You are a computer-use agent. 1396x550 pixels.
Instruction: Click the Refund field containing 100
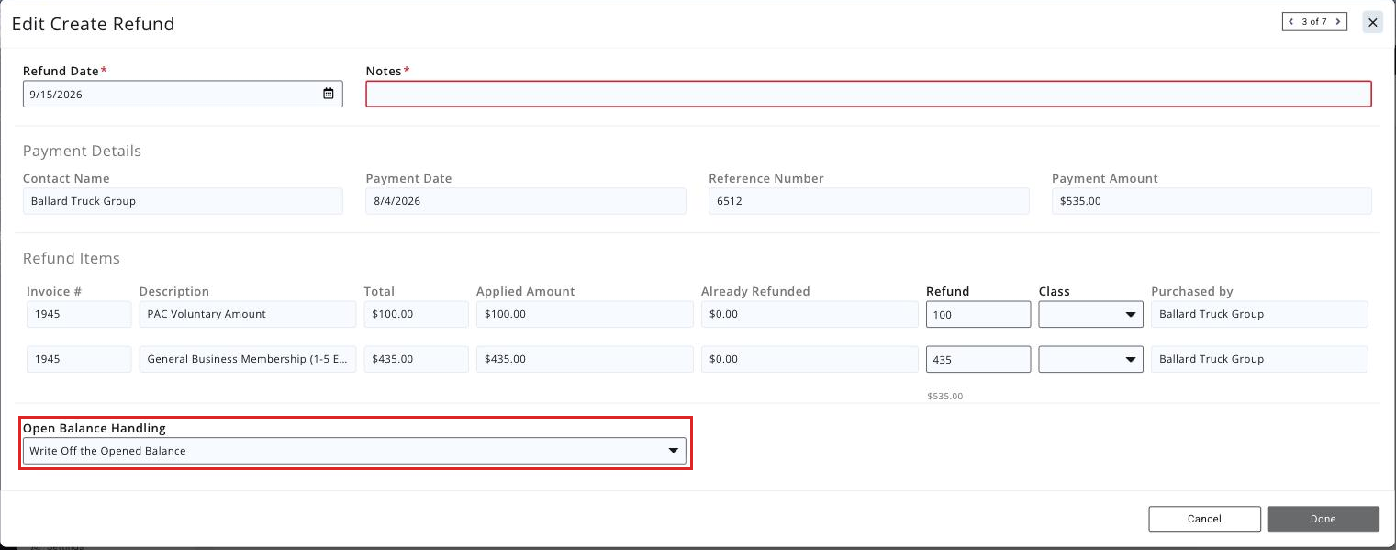click(x=978, y=314)
